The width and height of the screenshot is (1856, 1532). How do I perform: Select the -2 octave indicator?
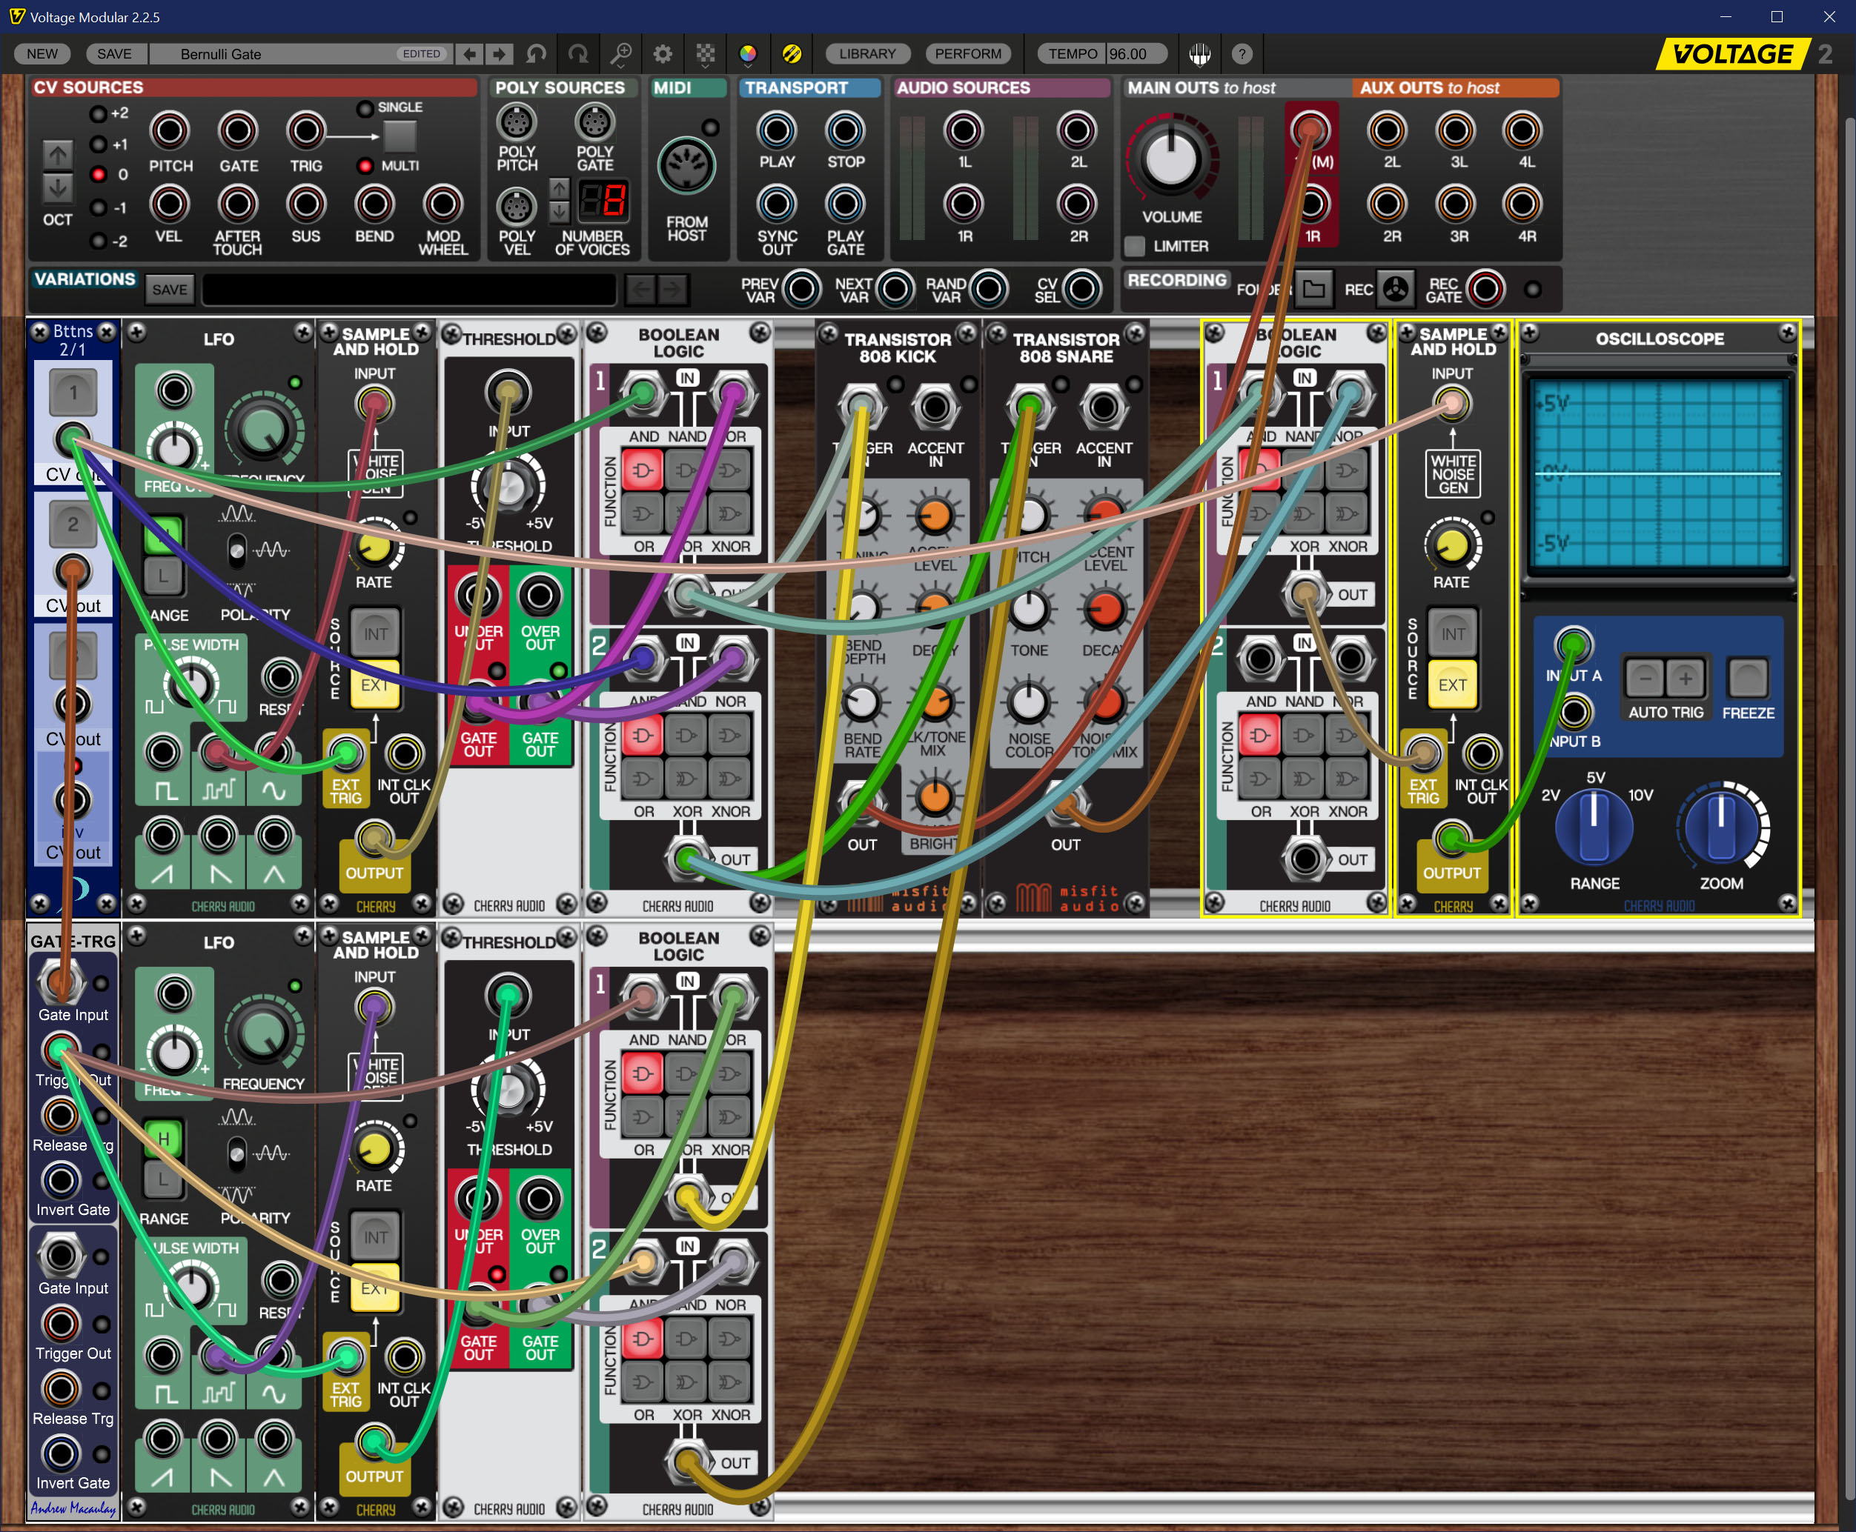[99, 240]
